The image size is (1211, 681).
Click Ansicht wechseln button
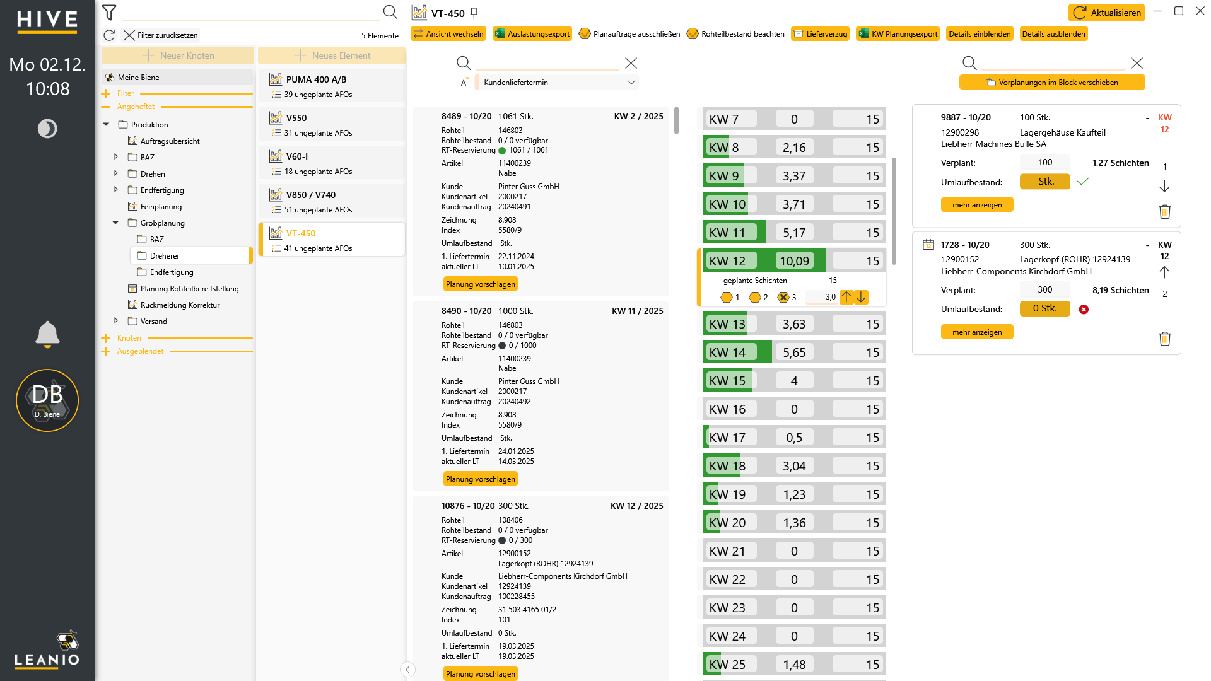448,34
